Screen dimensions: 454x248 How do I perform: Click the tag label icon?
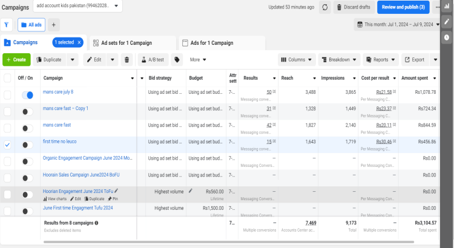[177, 60]
